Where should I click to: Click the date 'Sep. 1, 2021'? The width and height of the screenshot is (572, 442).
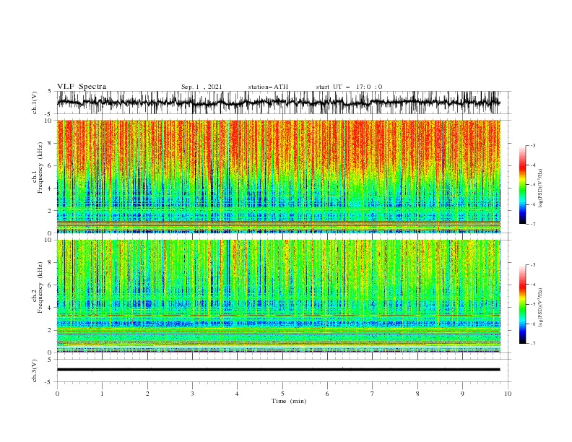201,87
